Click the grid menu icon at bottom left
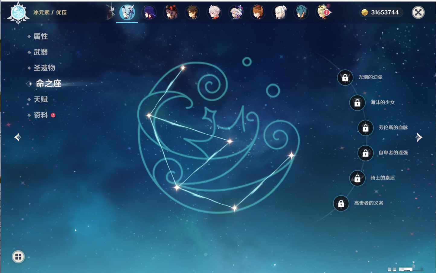 [x=18, y=257]
